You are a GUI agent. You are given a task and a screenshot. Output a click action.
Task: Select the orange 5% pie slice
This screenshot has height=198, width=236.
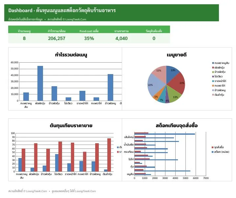[158, 95]
